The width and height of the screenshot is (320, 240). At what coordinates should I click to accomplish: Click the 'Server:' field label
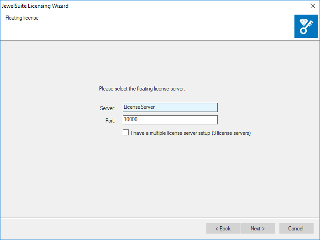(x=108, y=108)
